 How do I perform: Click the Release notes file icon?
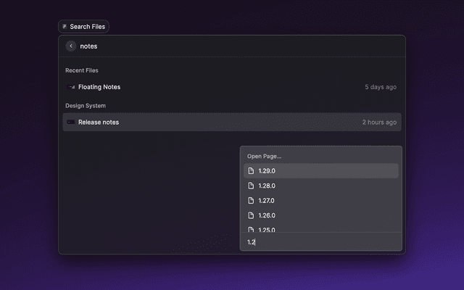(70, 122)
